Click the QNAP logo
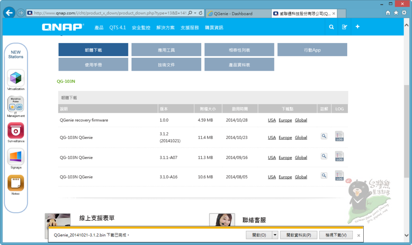412x245 pixels. pos(63,27)
